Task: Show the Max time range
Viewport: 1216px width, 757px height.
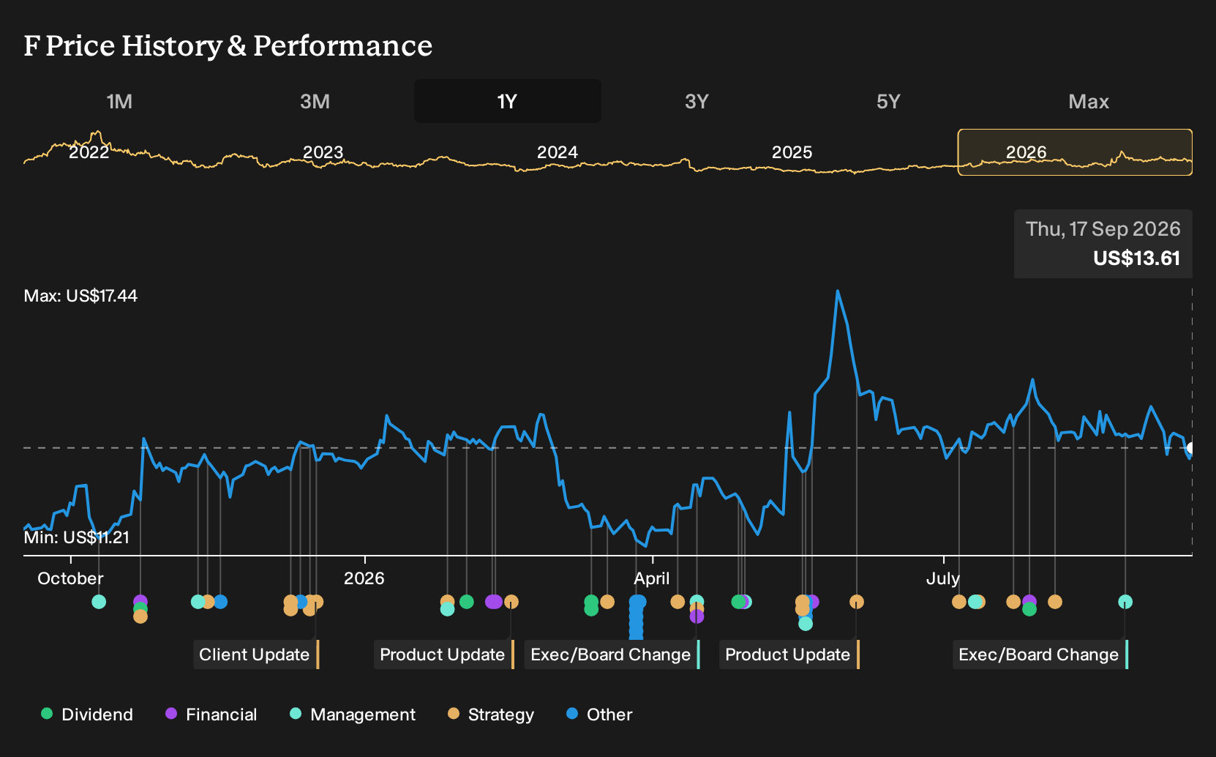Action: tap(1089, 101)
